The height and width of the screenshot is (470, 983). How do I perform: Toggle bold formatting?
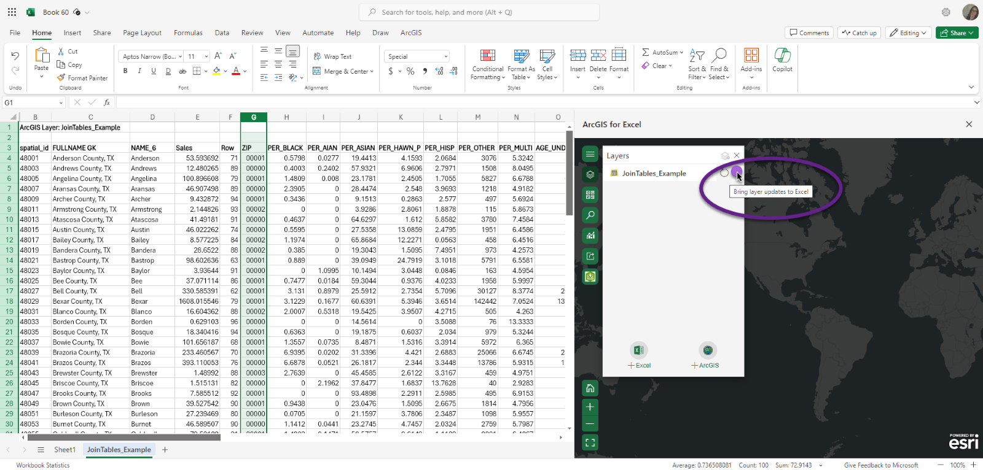[x=125, y=71]
